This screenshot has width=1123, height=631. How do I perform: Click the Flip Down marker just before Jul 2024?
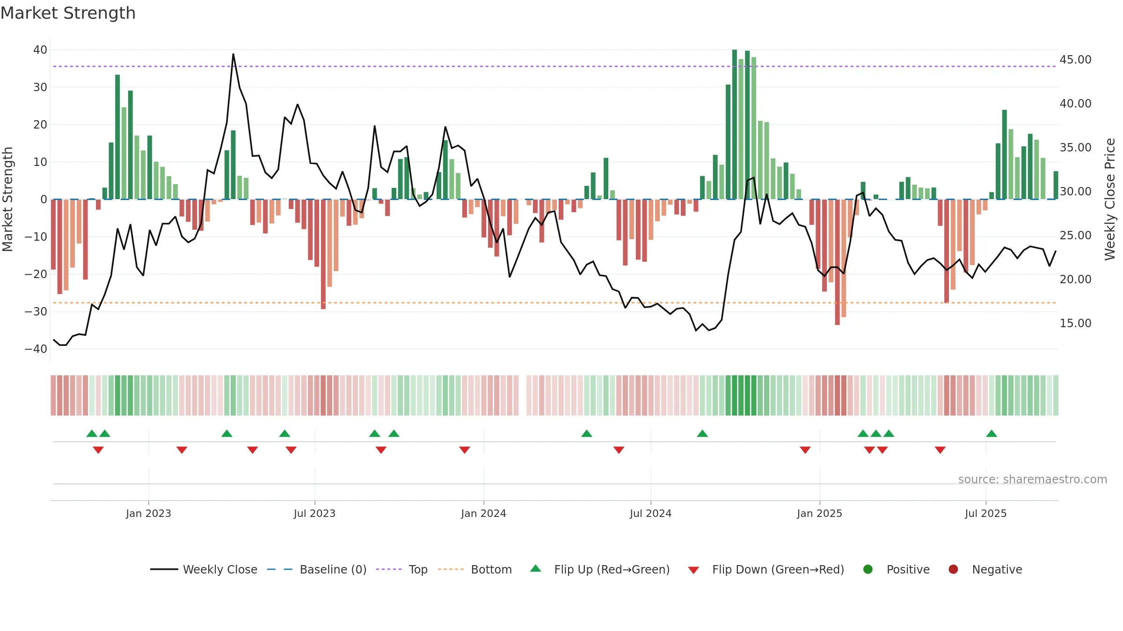[619, 450]
